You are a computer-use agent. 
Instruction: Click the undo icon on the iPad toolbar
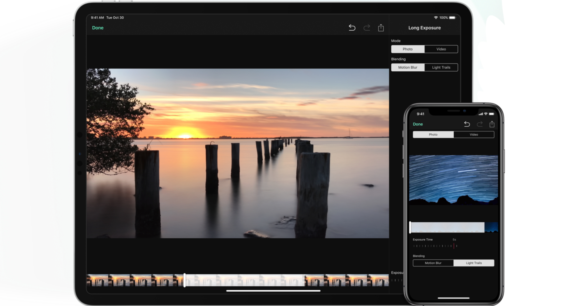(x=352, y=28)
